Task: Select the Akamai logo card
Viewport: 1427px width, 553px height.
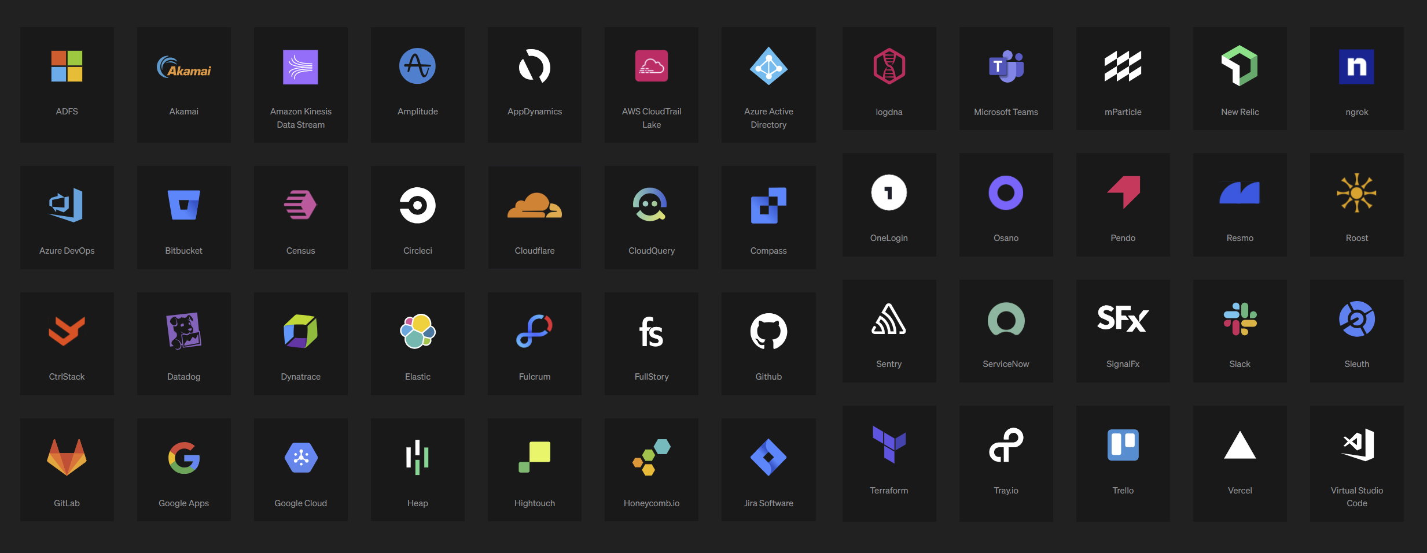Action: coord(184,84)
